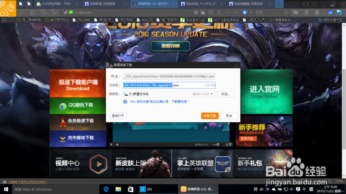346x194 pixels.
Task: Click the lightning speed-mode icon
Action: click(219, 12)
